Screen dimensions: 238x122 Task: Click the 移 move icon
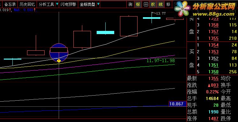[168, 4]
